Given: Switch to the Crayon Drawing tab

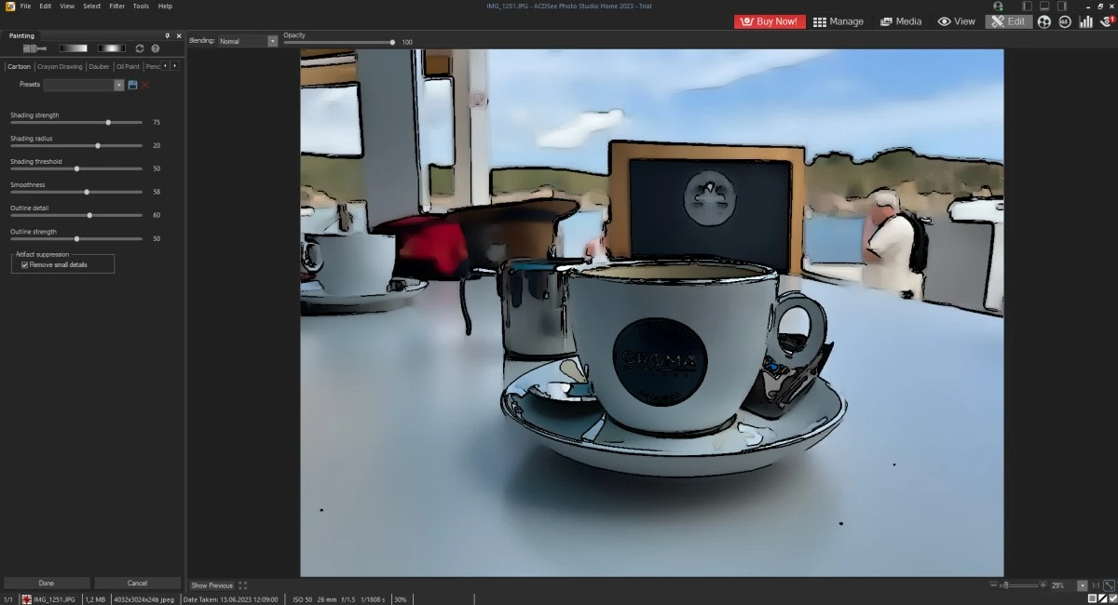Looking at the screenshot, I should coord(60,66).
